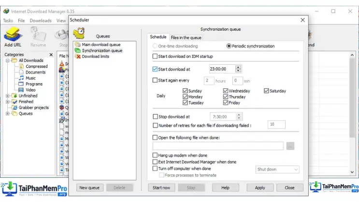359x202 pixels.
Task: Open the File menu
Action: point(21,21)
